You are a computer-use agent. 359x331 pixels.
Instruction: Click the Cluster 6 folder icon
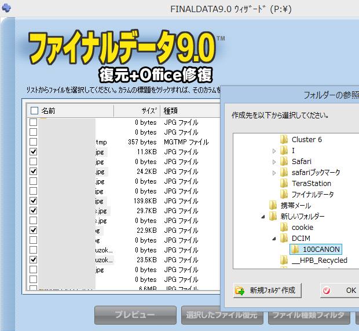pyautogui.click(x=284, y=139)
